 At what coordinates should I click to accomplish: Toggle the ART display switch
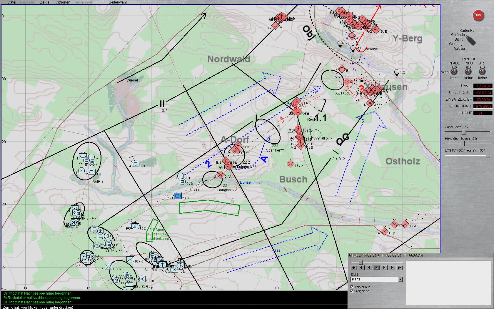pyautogui.click(x=482, y=72)
